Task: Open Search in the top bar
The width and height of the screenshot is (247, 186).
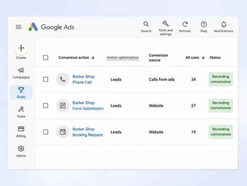Action: [146, 27]
